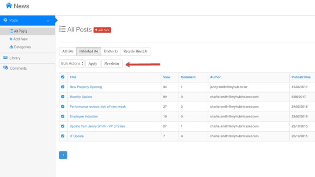Click the Library image icon
315x177 pixels.
[5, 58]
